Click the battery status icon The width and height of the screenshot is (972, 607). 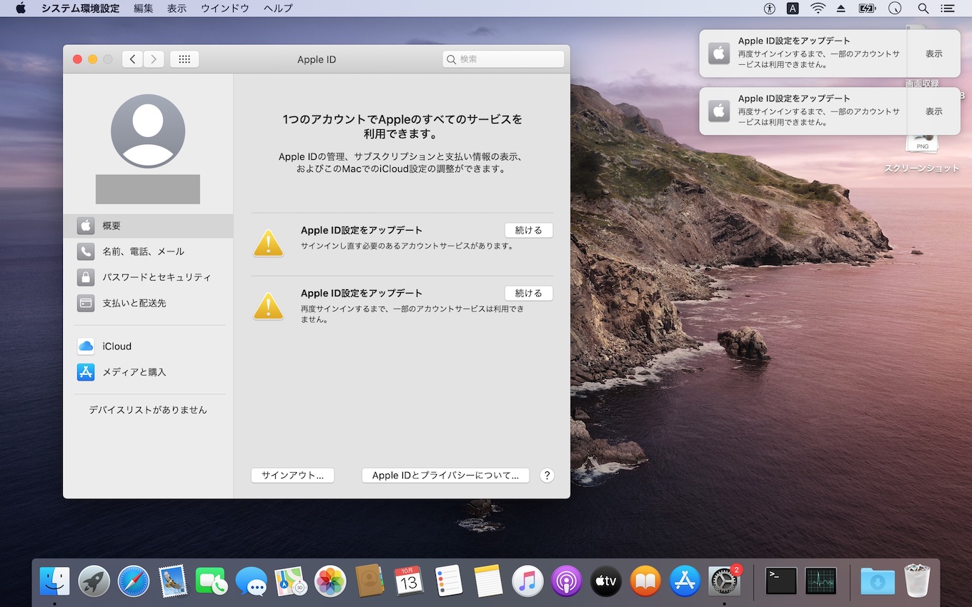tap(867, 9)
